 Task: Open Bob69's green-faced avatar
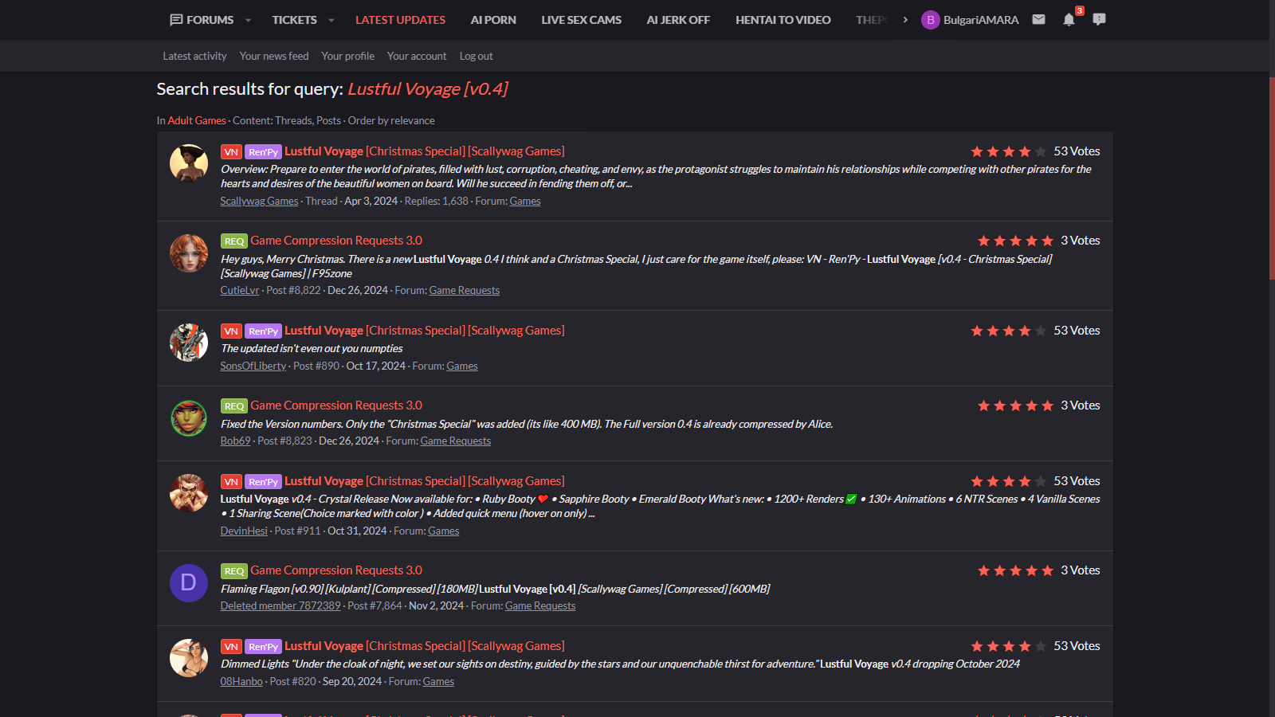coord(189,418)
